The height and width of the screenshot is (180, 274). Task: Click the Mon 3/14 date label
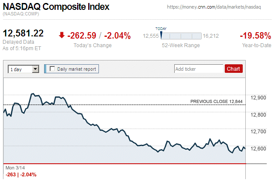pos(15,168)
